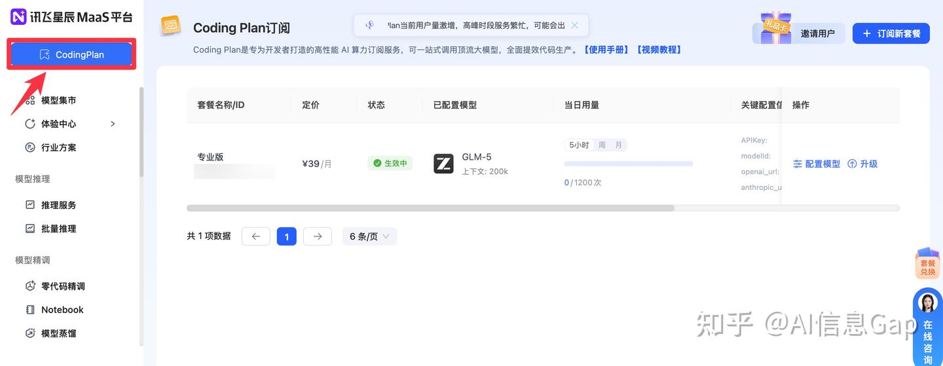Open the CodingPlan sidebar entry
The width and height of the screenshot is (943, 366).
click(71, 54)
